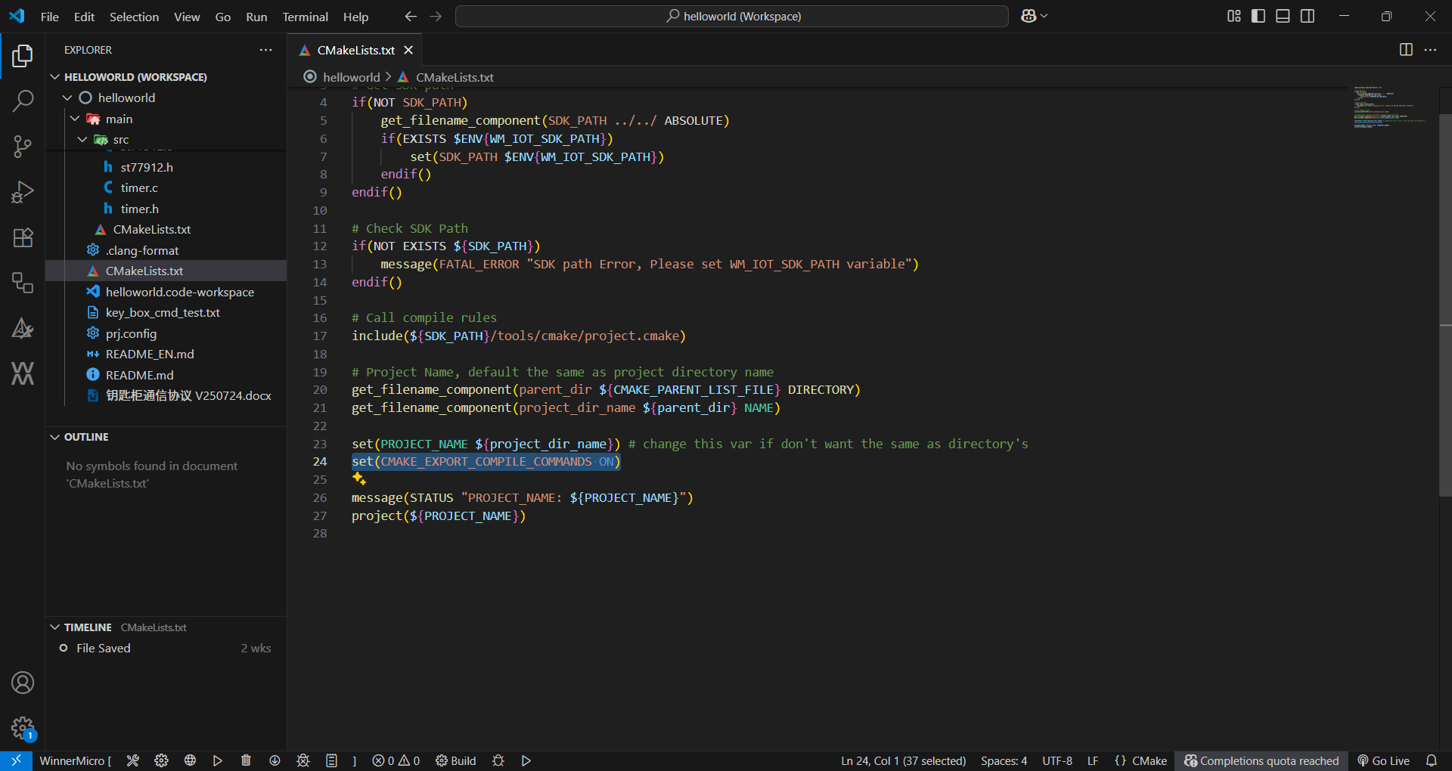This screenshot has width=1452, height=771.
Task: Click the CMake launch play icon
Action: [x=526, y=760]
